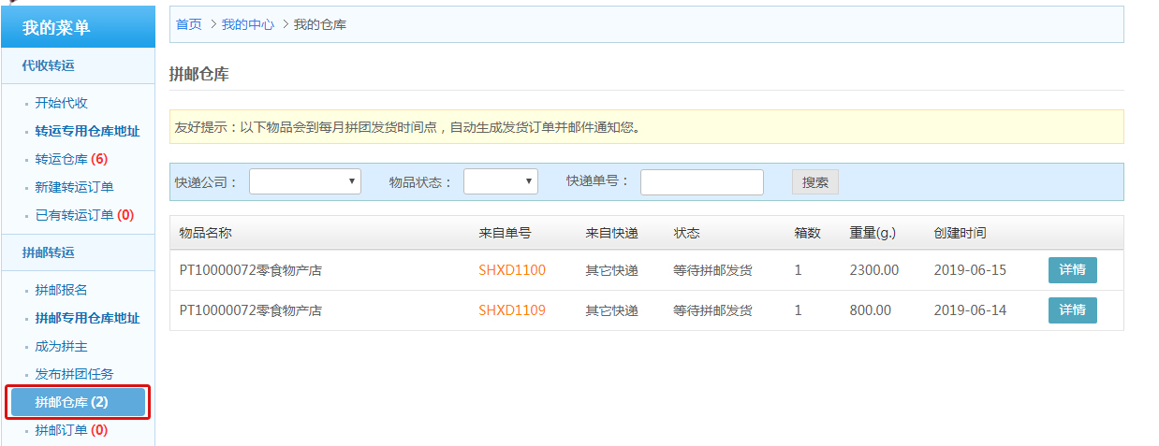The width and height of the screenshot is (1159, 446).
Task: Select 开始代收 in the sidebar
Action: (61, 103)
